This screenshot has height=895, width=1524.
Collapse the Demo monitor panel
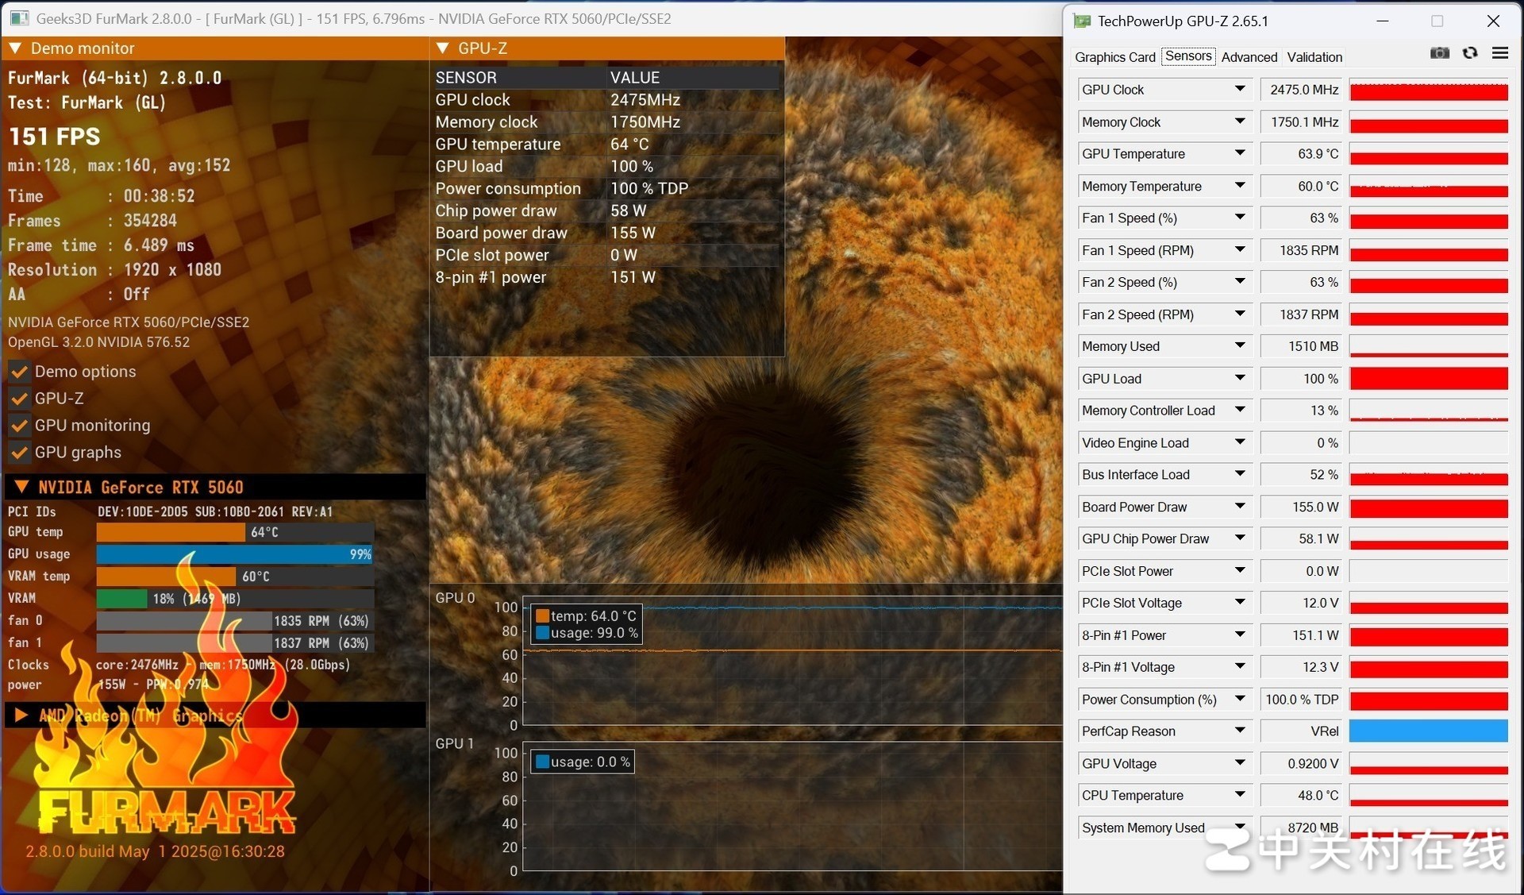click(15, 48)
